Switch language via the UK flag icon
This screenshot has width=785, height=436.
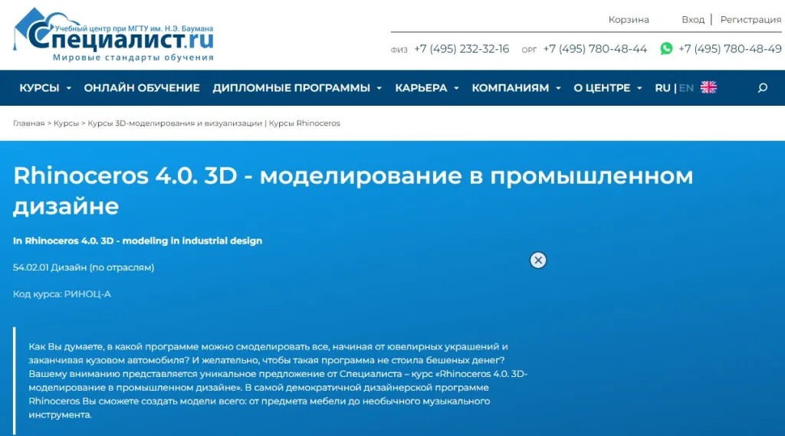[708, 87]
